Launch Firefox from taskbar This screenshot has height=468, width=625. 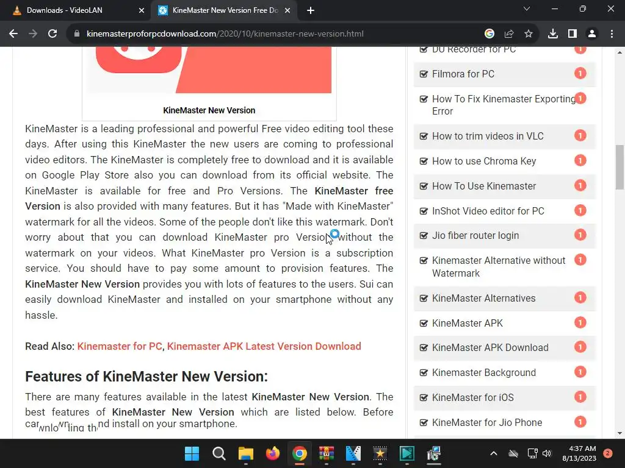[273, 453]
